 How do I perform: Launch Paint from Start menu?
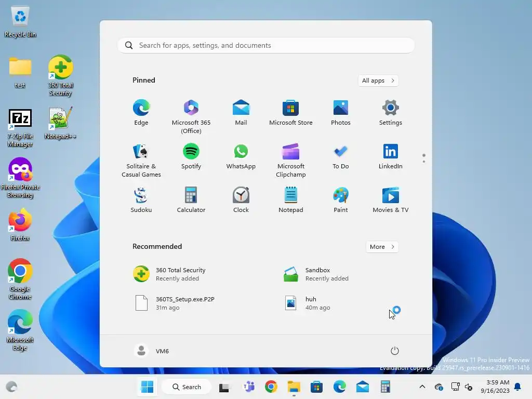[341, 200]
